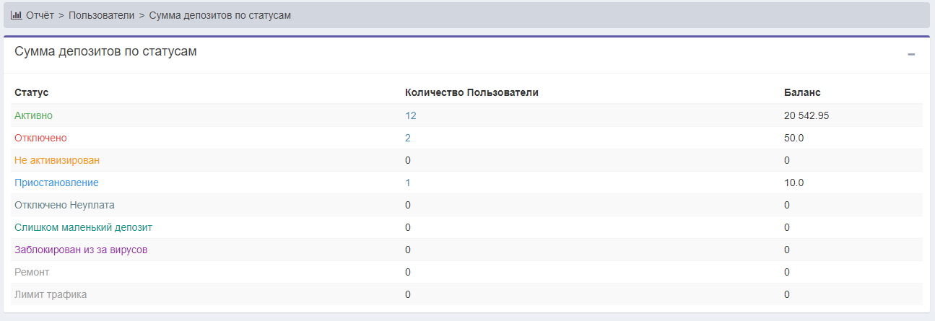The height and width of the screenshot is (321, 935).
Task: Open the Отчёт breadcrumb link
Action: coord(40,15)
